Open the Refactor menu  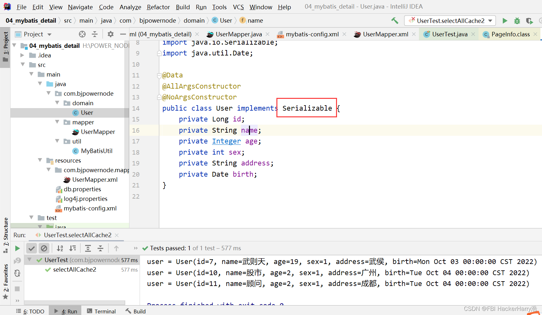[x=158, y=7]
